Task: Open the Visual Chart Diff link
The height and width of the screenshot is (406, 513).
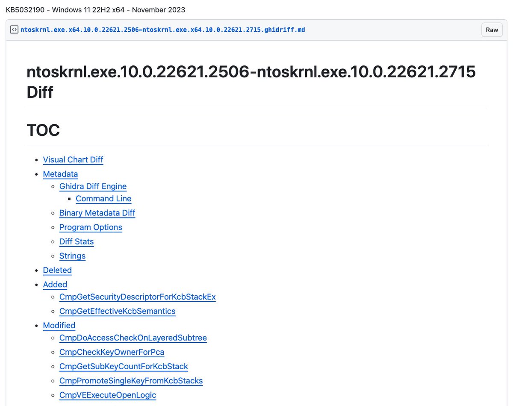Action: pos(73,160)
